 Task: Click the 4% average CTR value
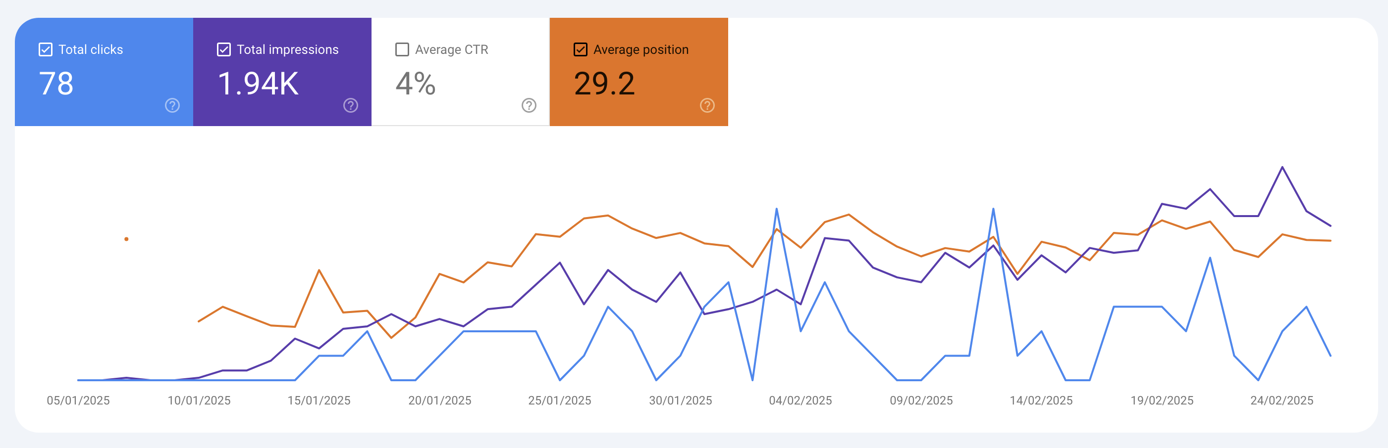pos(416,84)
